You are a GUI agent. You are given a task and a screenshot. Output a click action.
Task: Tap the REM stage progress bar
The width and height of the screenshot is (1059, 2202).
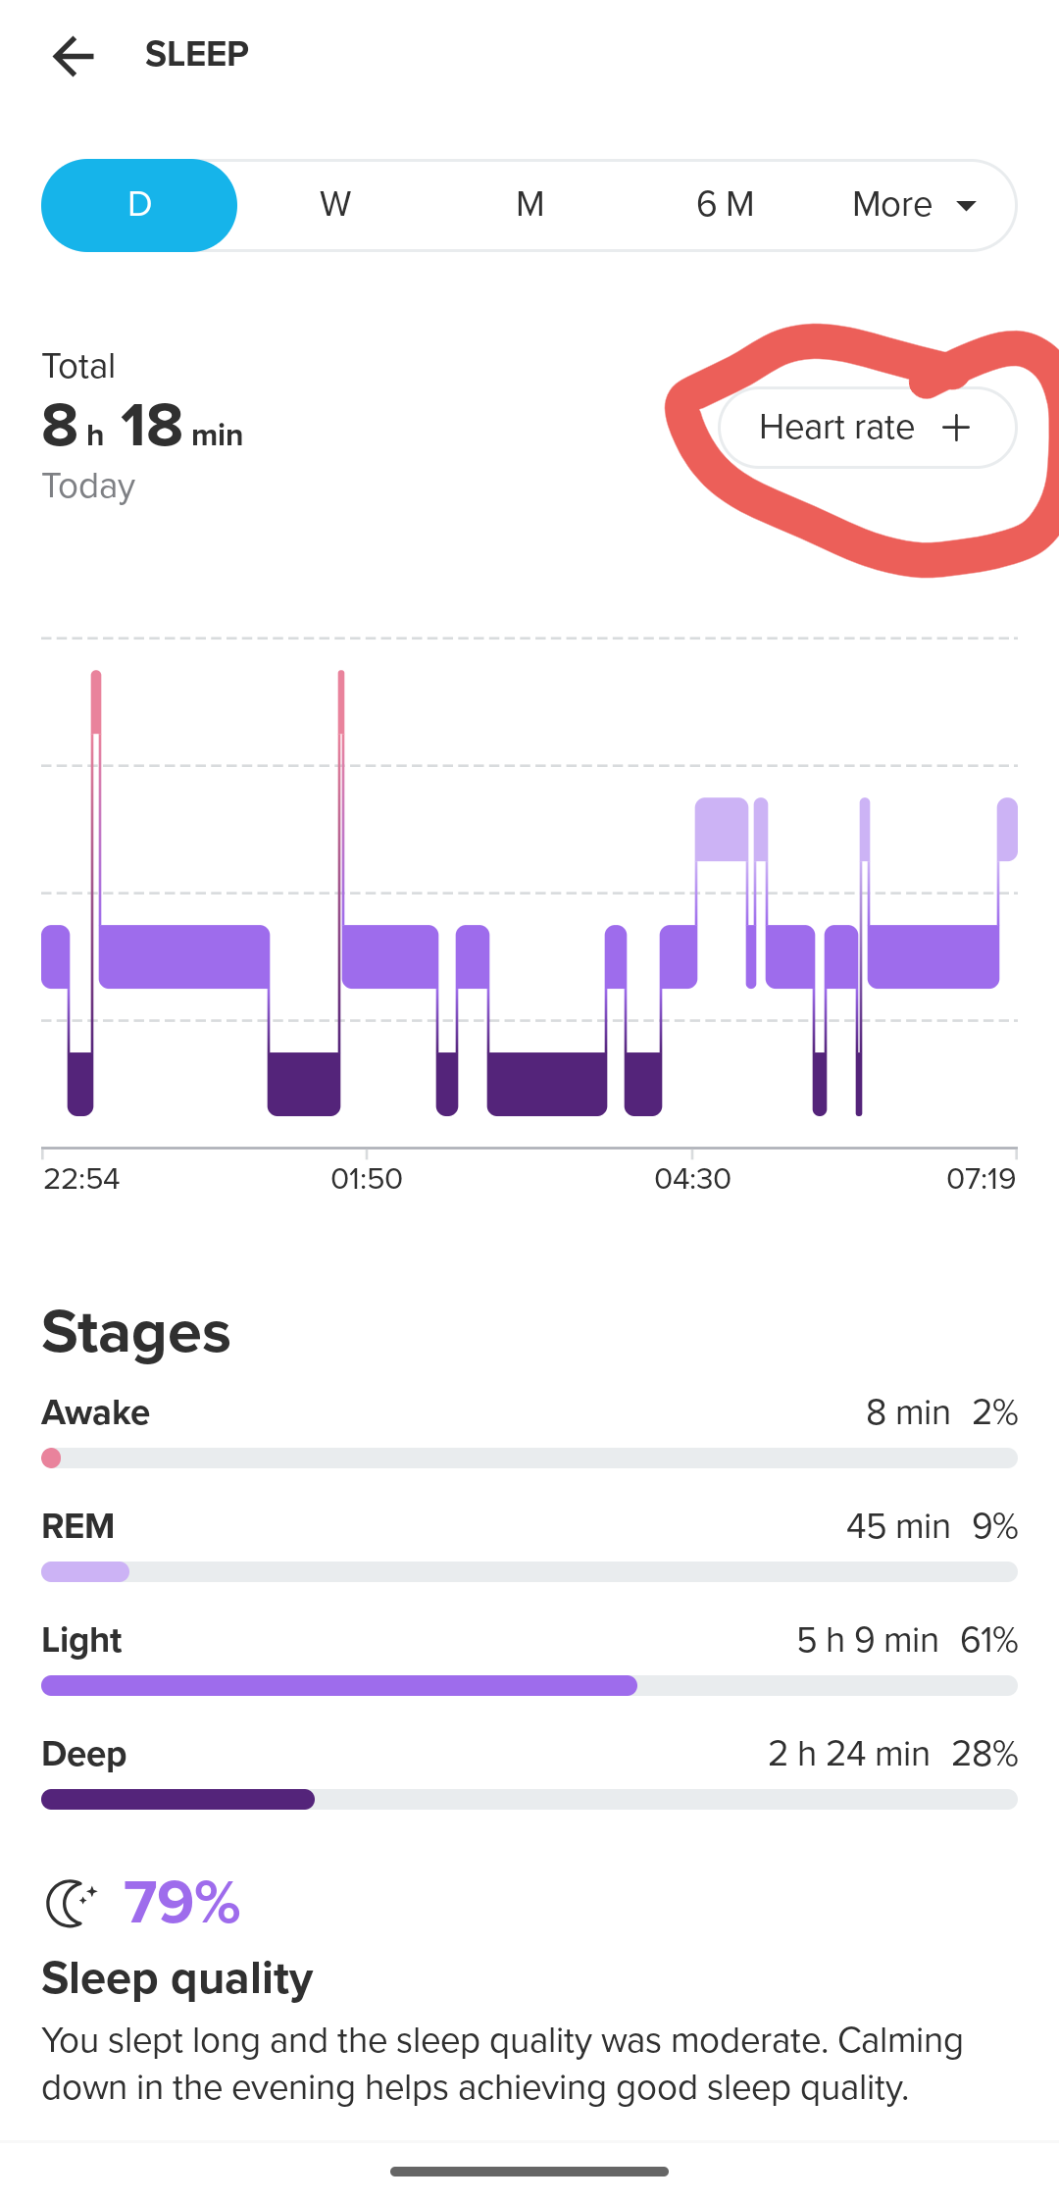point(529,1572)
